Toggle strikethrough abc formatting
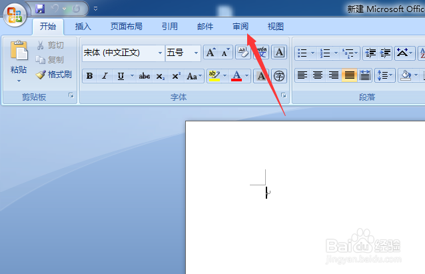The width and height of the screenshot is (425, 274). tap(145, 76)
